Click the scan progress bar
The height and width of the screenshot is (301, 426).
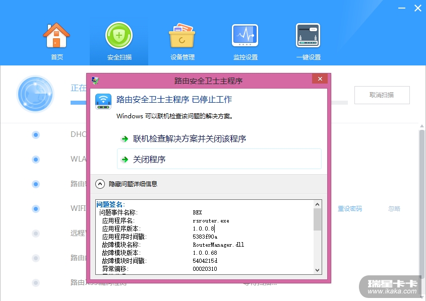pyautogui.click(x=209, y=103)
